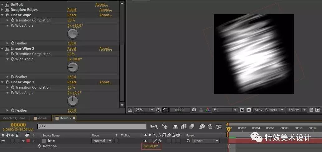Open Normal blending mode dropdown for frac
The image size is (322, 152).
[102, 141]
